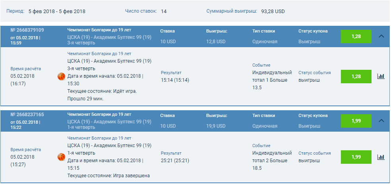
Task: Click "Индивидуальный тотал 2 Больше 18.5" event text
Action: coord(272,161)
